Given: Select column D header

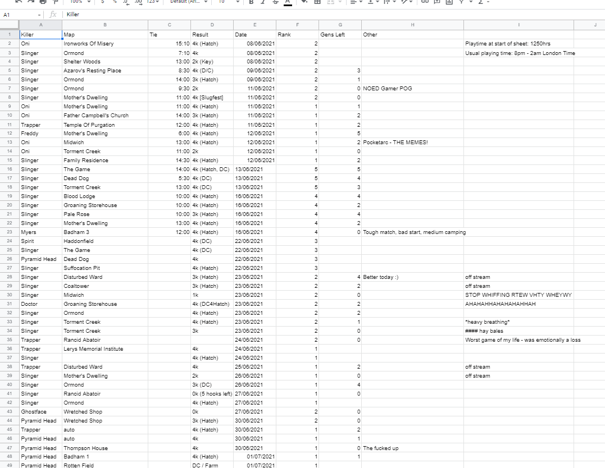Looking at the screenshot, I should pos(212,25).
